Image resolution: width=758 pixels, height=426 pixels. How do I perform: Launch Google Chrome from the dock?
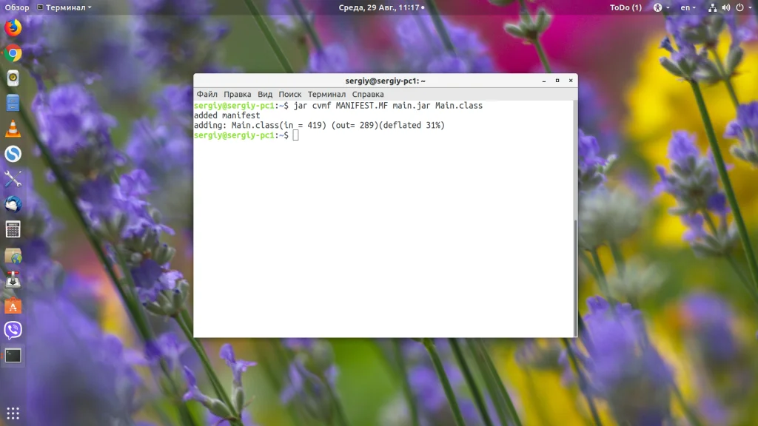(13, 53)
